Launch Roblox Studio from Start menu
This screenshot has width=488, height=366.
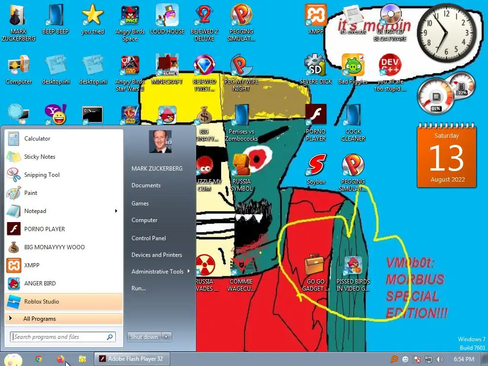[x=64, y=301]
